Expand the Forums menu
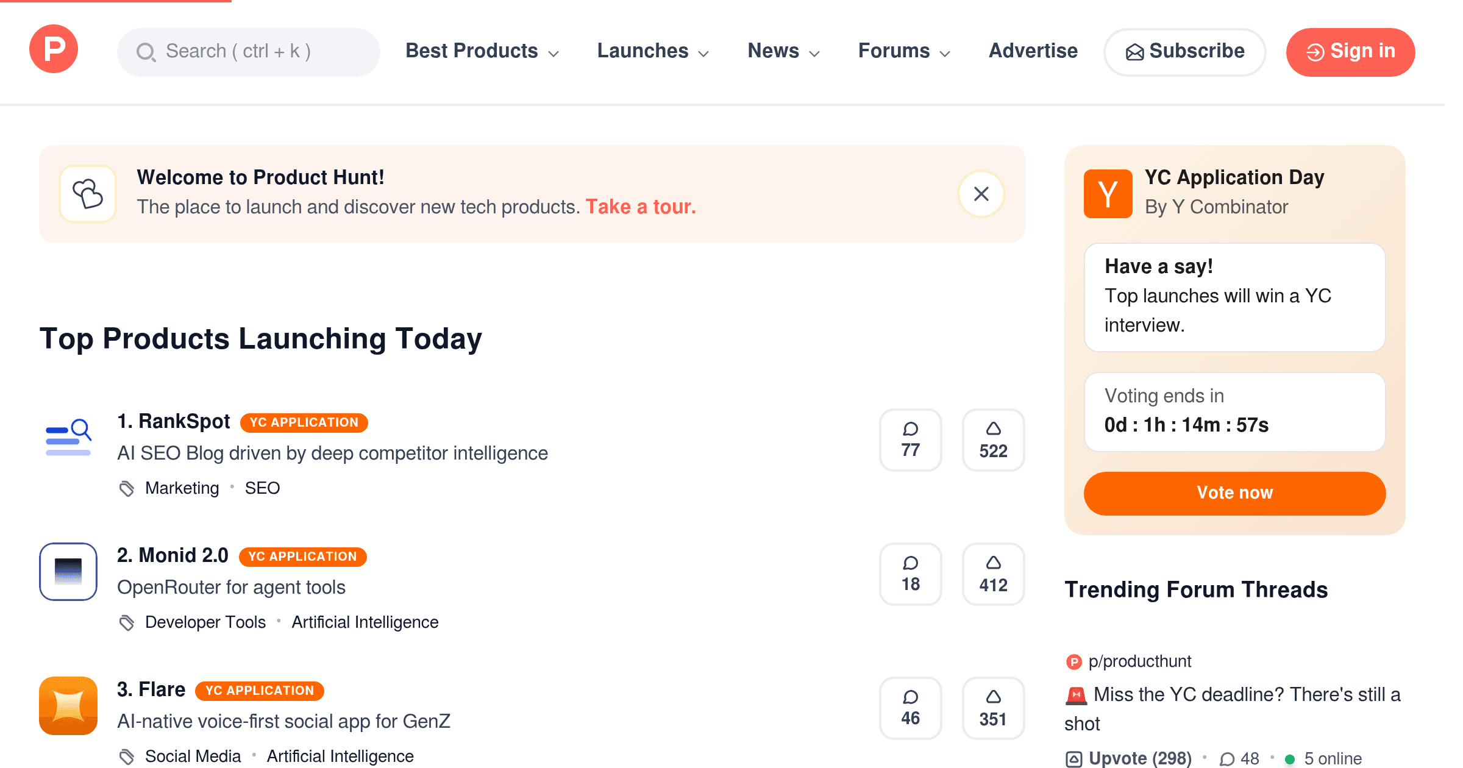This screenshot has width=1463, height=768. [x=905, y=51]
